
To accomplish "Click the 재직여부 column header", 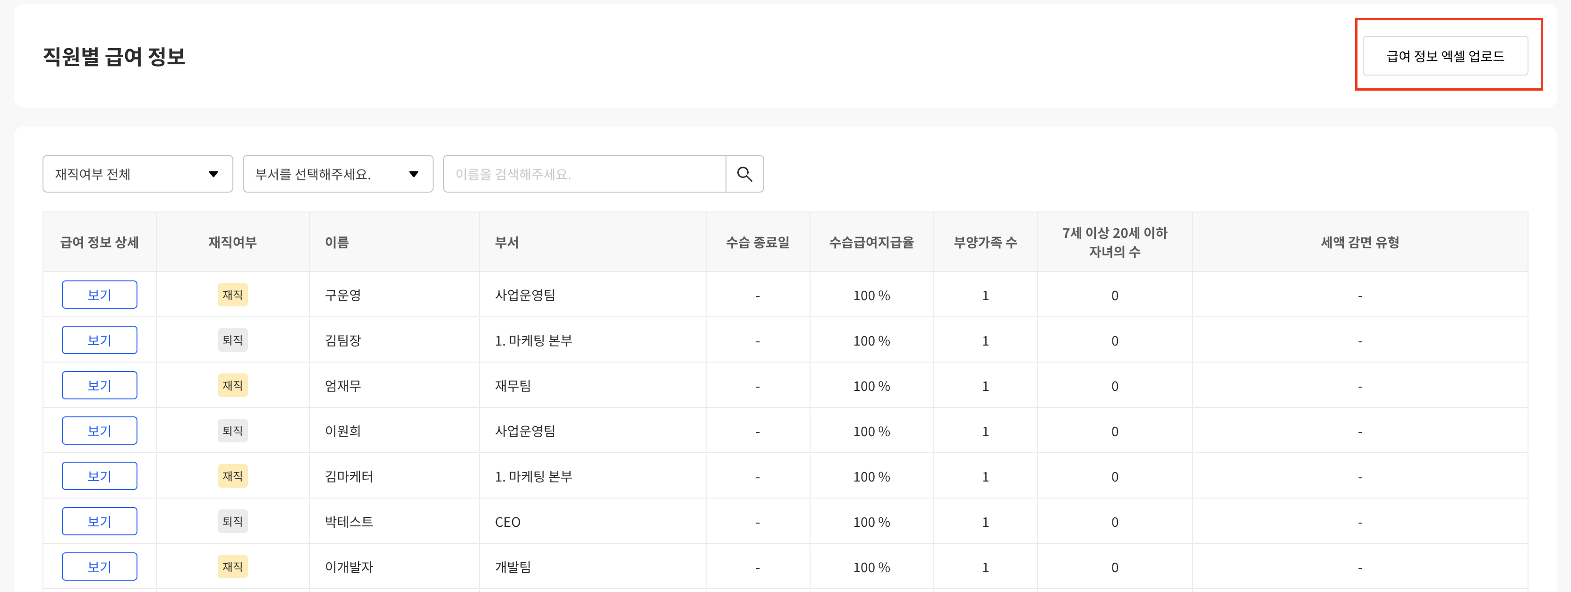I will click(x=232, y=242).
